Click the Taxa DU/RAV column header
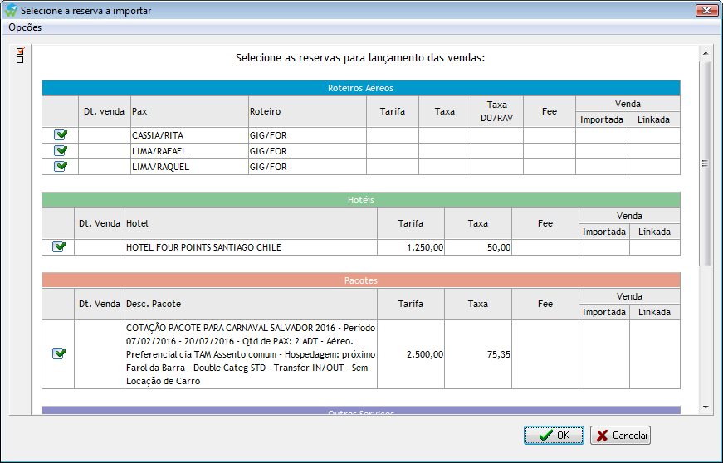723x463 pixels. pos(497,111)
